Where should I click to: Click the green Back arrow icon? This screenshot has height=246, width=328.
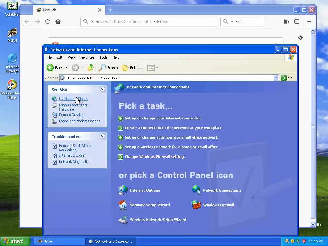pyautogui.click(x=50, y=68)
